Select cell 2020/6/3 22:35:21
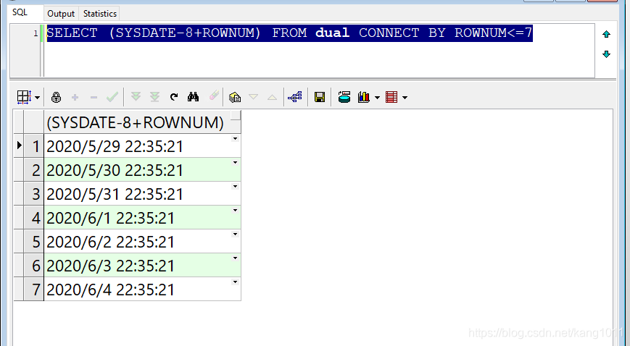Screen dimensions: 630x346 142,265
